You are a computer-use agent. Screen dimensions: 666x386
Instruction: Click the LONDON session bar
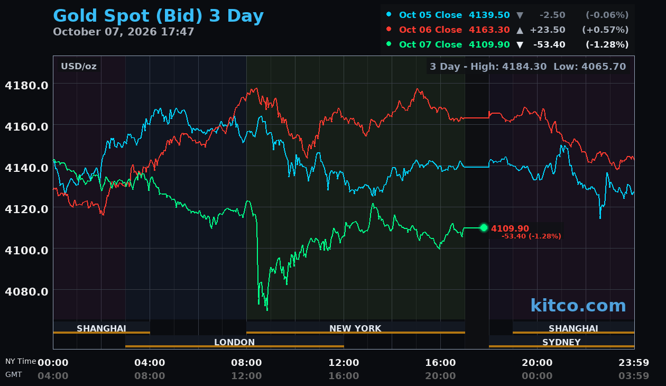pyautogui.click(x=235, y=342)
